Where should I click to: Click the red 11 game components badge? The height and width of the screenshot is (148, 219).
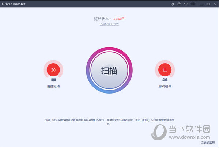[x=165, y=70]
